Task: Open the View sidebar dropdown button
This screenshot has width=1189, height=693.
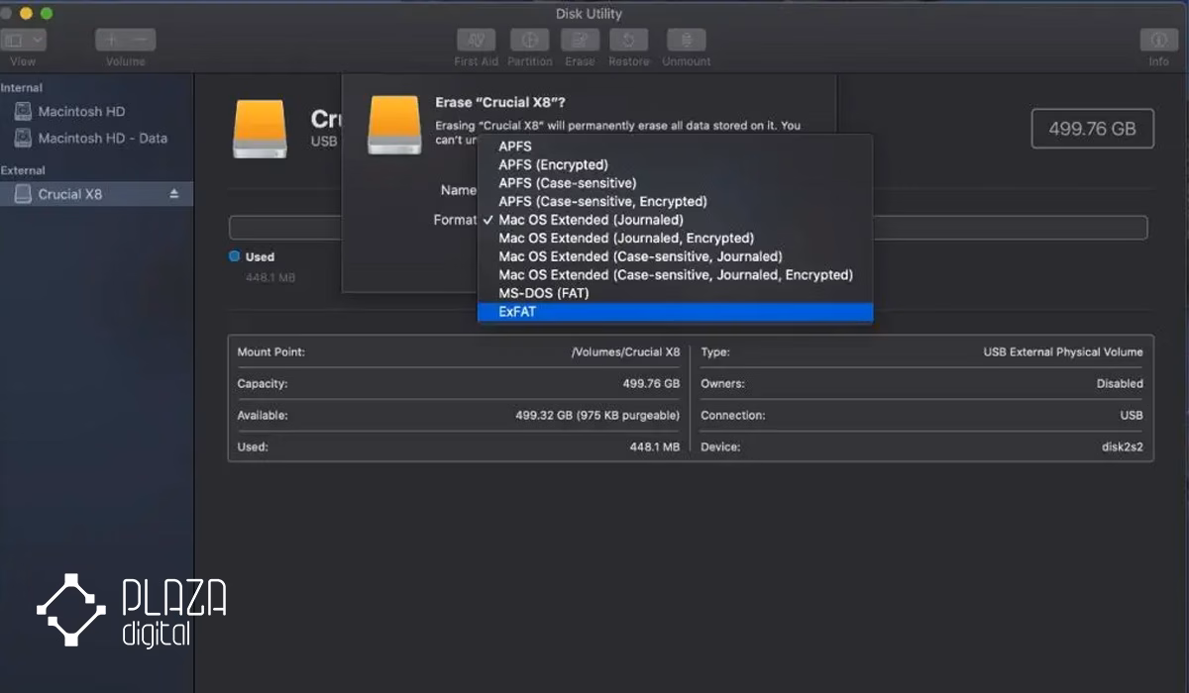Action: [23, 40]
